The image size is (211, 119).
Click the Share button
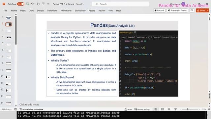tap(201, 10)
